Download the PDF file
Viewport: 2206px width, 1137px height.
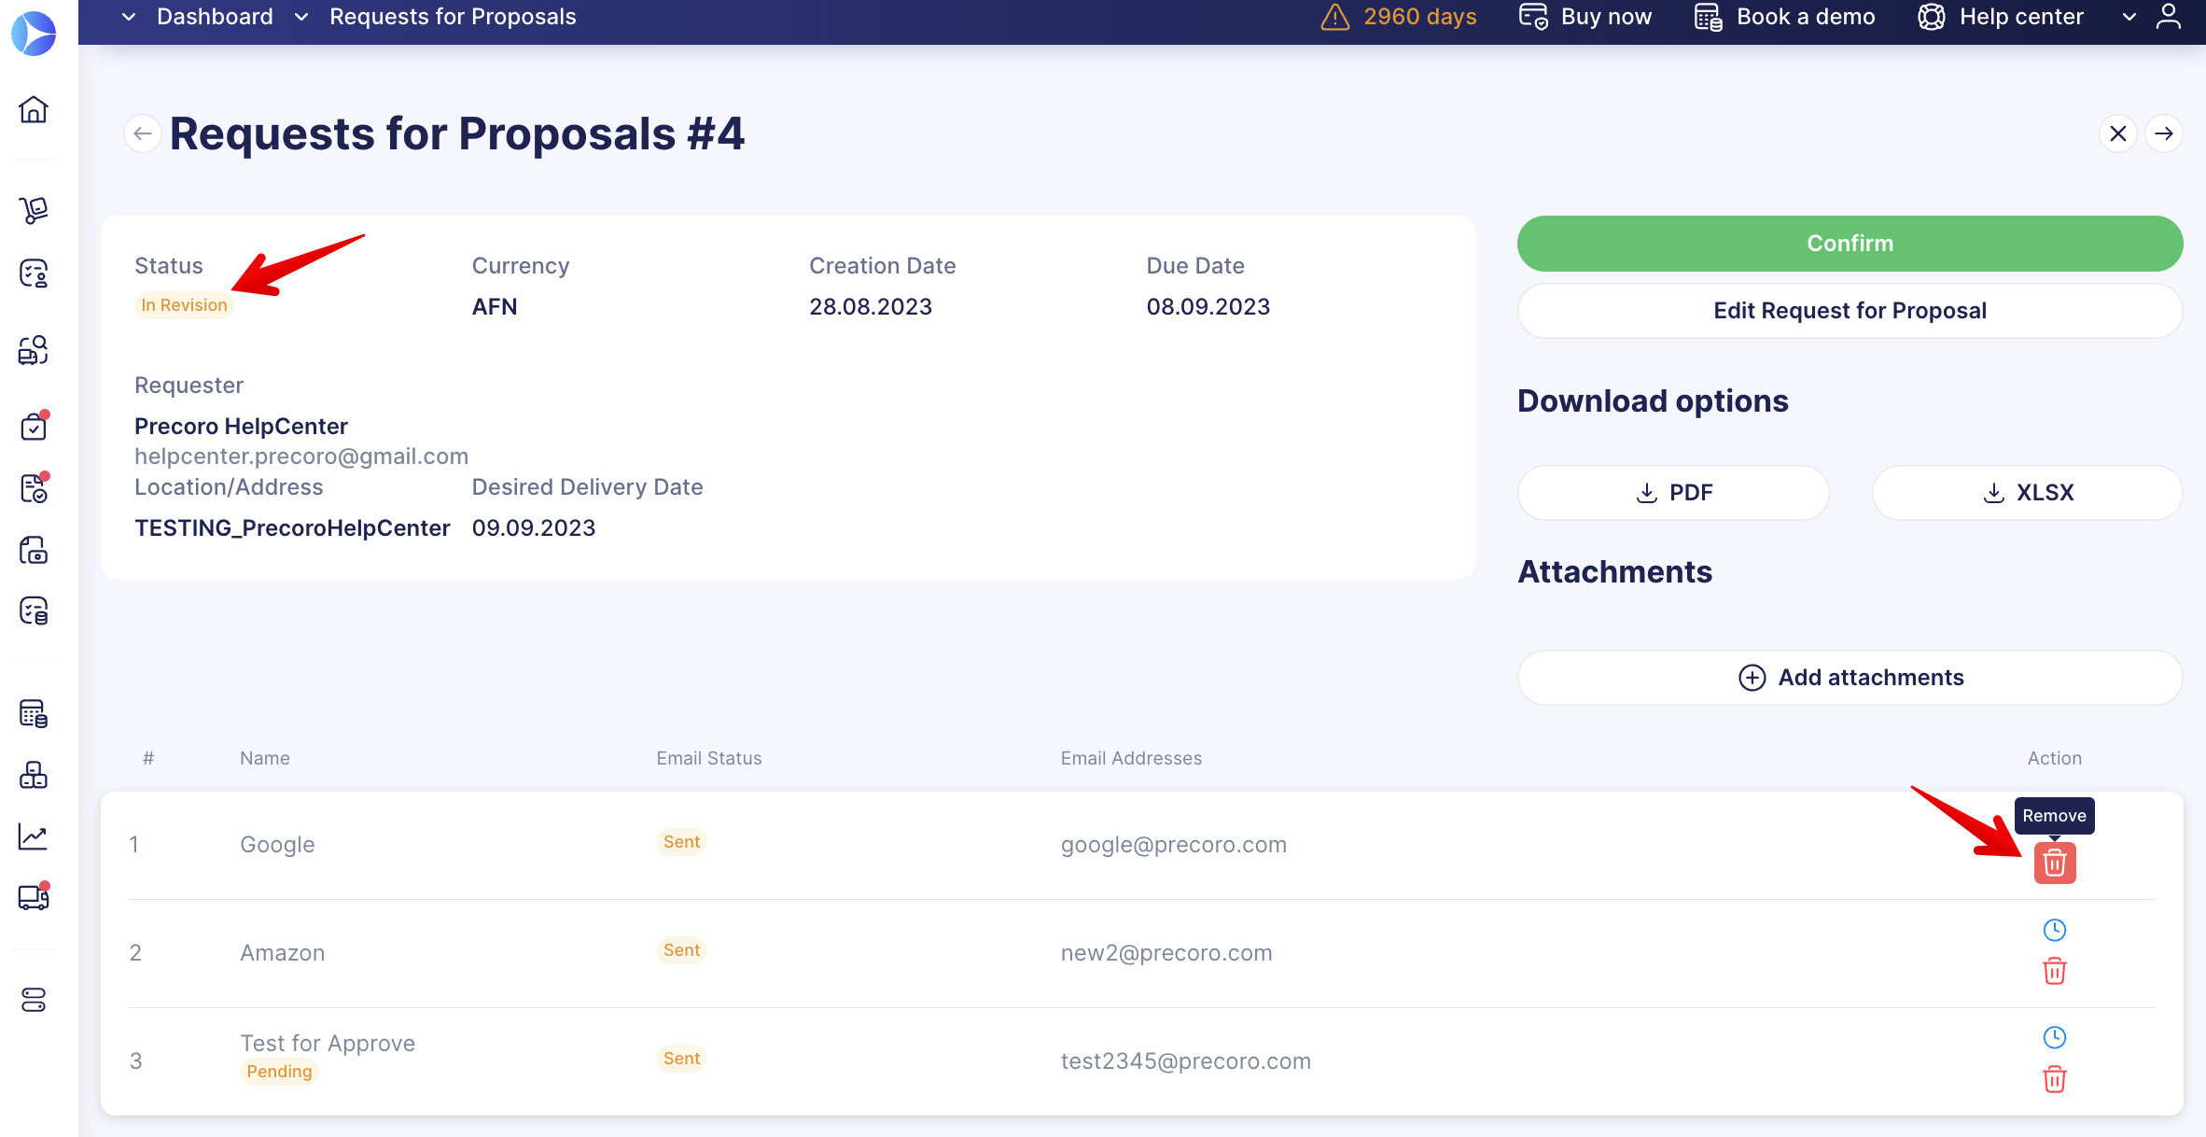point(1673,493)
